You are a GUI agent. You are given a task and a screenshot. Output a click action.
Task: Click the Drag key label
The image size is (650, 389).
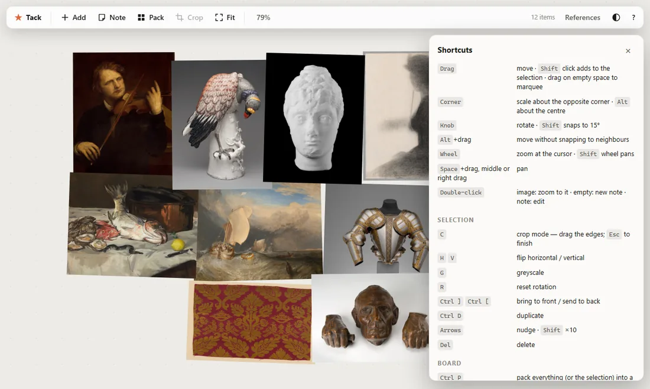pyautogui.click(x=447, y=69)
